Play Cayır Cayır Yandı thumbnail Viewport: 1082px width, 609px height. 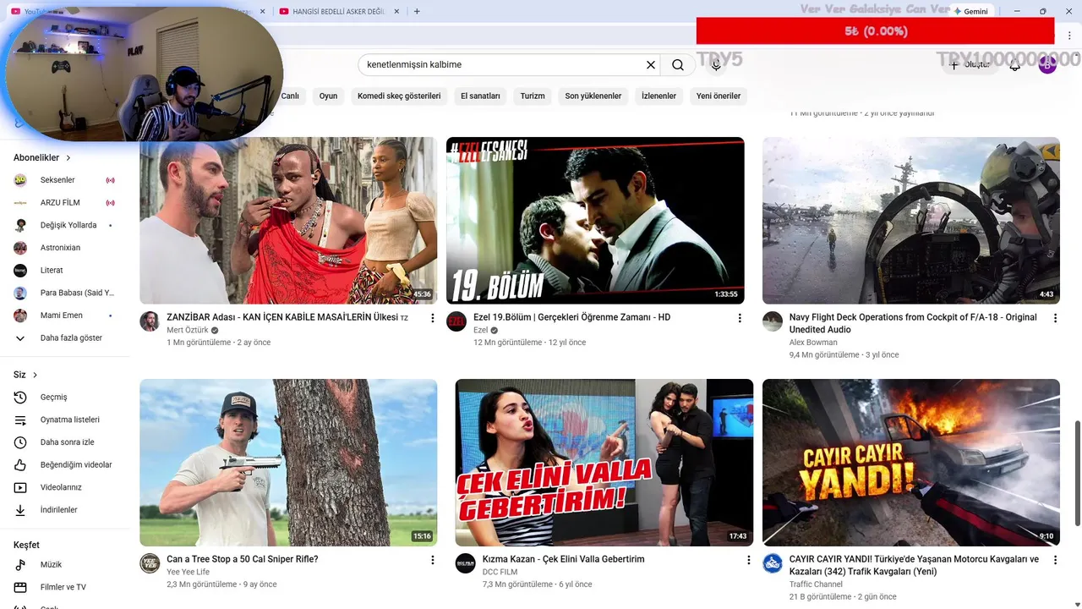point(911,463)
